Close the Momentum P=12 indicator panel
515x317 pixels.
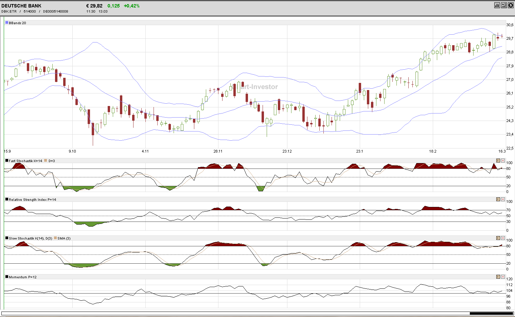(x=503, y=277)
